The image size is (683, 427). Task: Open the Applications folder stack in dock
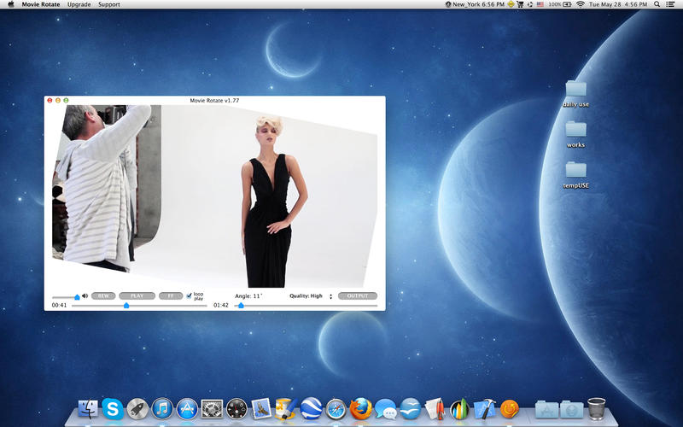[546, 409]
